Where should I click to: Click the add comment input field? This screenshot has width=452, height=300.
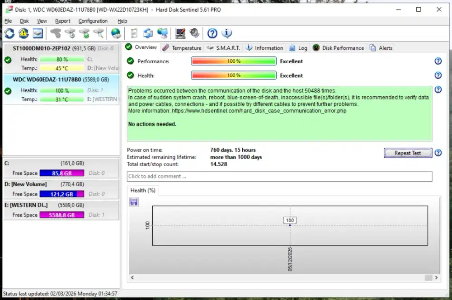279,176
